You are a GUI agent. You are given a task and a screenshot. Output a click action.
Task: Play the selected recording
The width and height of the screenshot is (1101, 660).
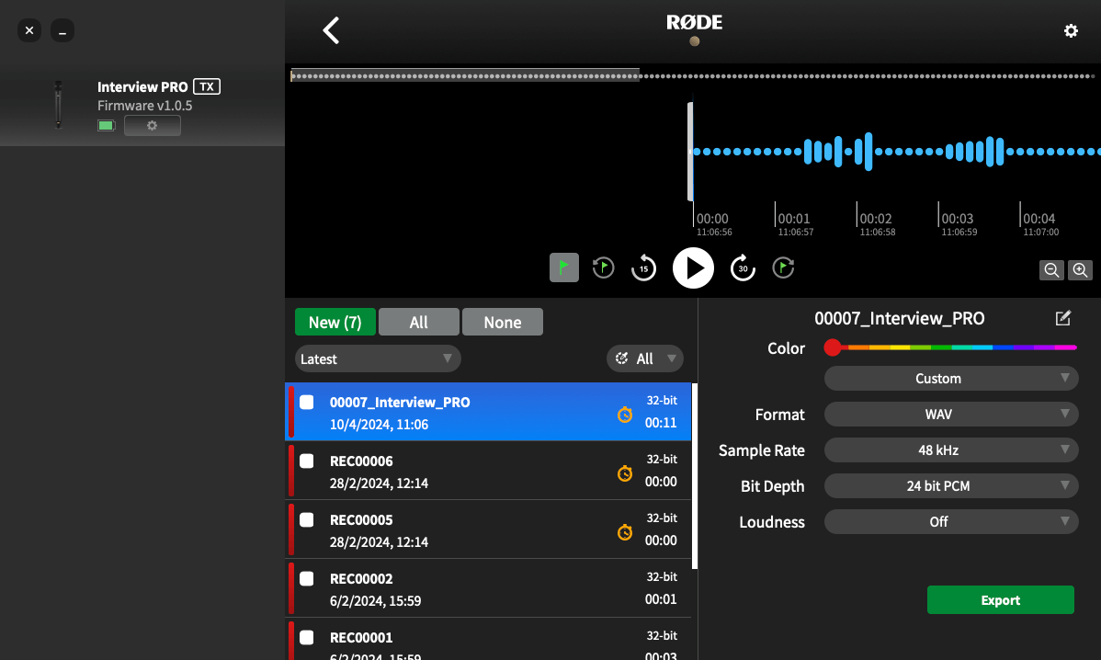pyautogui.click(x=693, y=267)
